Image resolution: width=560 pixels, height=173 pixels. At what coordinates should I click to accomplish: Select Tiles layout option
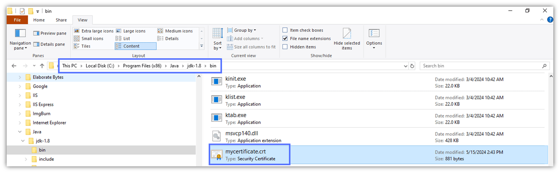pos(82,46)
